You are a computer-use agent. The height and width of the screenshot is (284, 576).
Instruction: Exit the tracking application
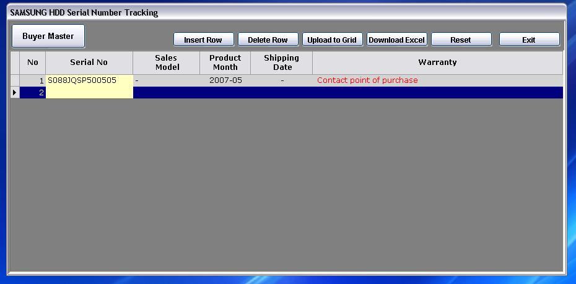[530, 40]
